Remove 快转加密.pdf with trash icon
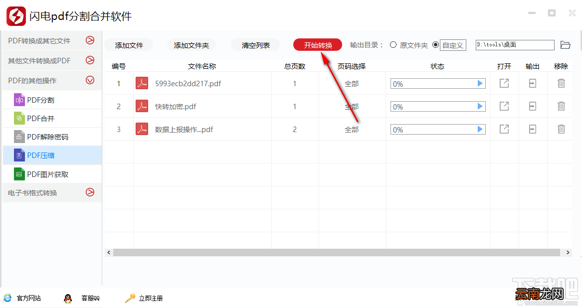The height and width of the screenshot is (308, 582). click(561, 107)
